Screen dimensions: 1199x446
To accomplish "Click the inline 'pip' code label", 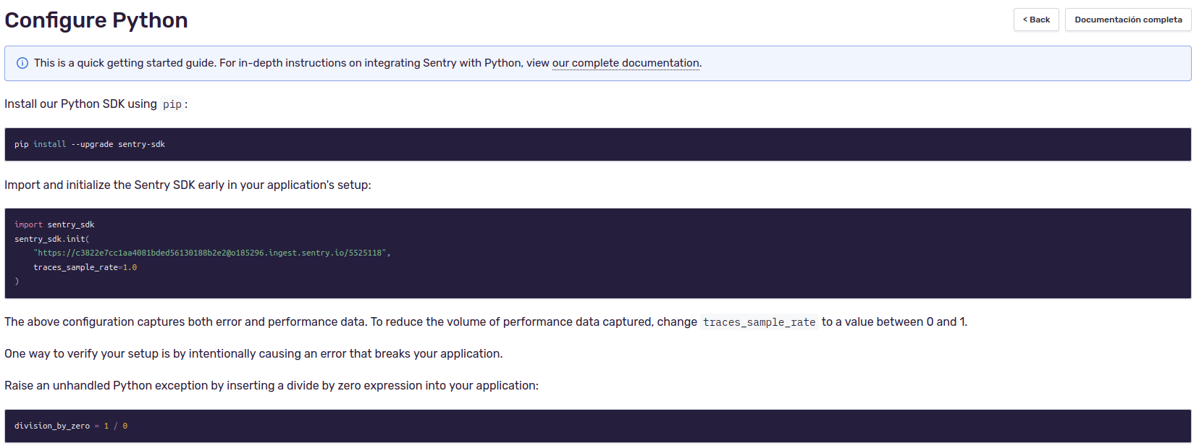I will pyautogui.click(x=172, y=104).
